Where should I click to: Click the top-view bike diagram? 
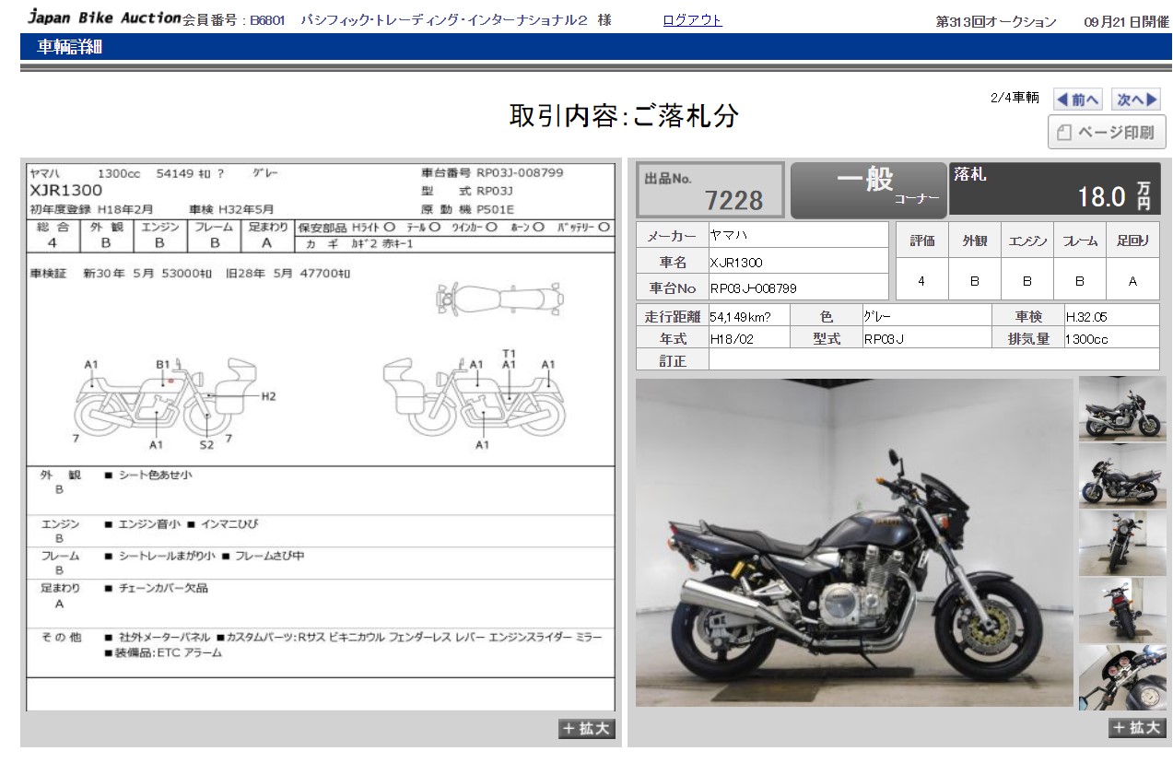499,299
